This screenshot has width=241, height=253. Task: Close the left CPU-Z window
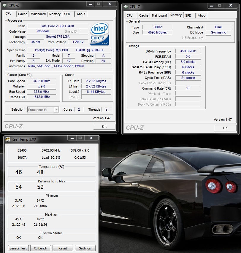tap(110, 4)
